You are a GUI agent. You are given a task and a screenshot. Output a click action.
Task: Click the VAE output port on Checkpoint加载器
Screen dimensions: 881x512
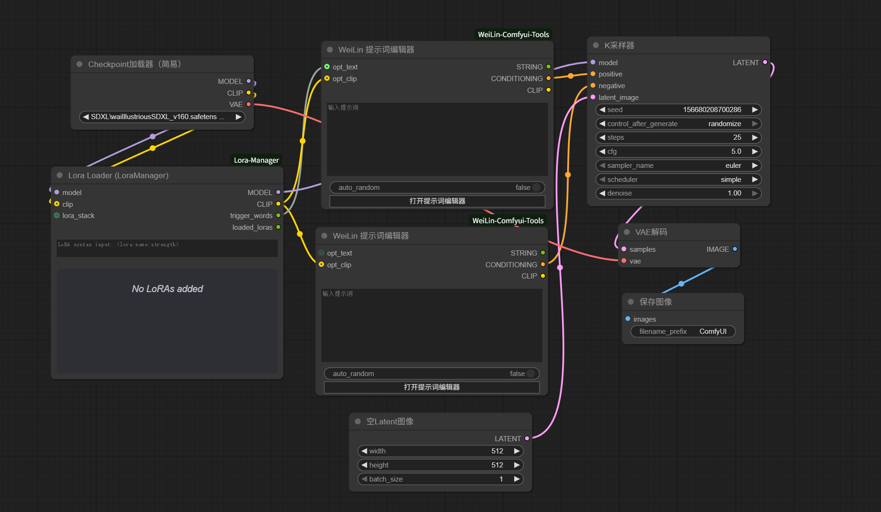point(249,104)
